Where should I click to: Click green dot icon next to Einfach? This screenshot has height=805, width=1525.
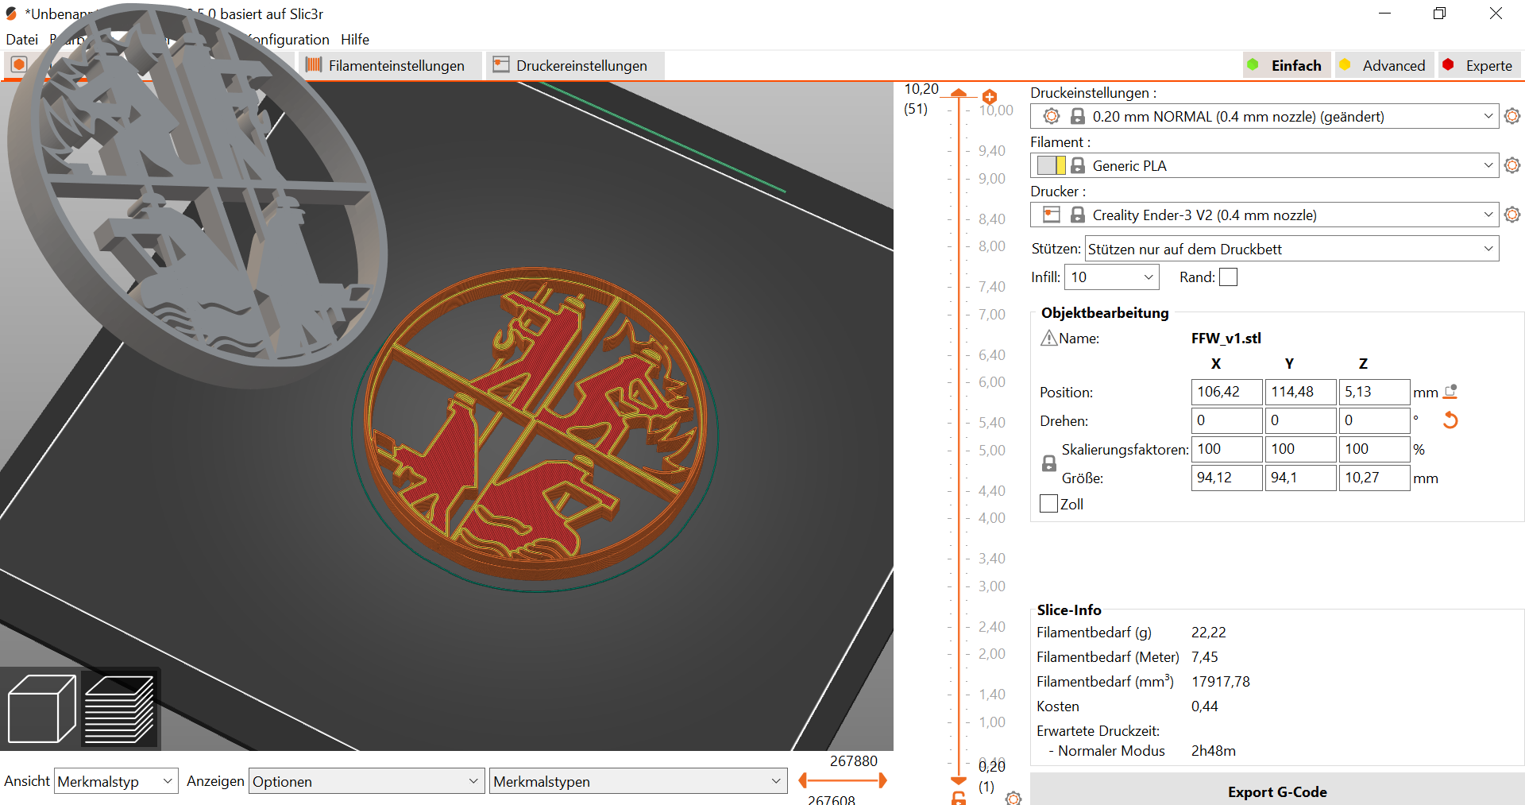[x=1253, y=64]
